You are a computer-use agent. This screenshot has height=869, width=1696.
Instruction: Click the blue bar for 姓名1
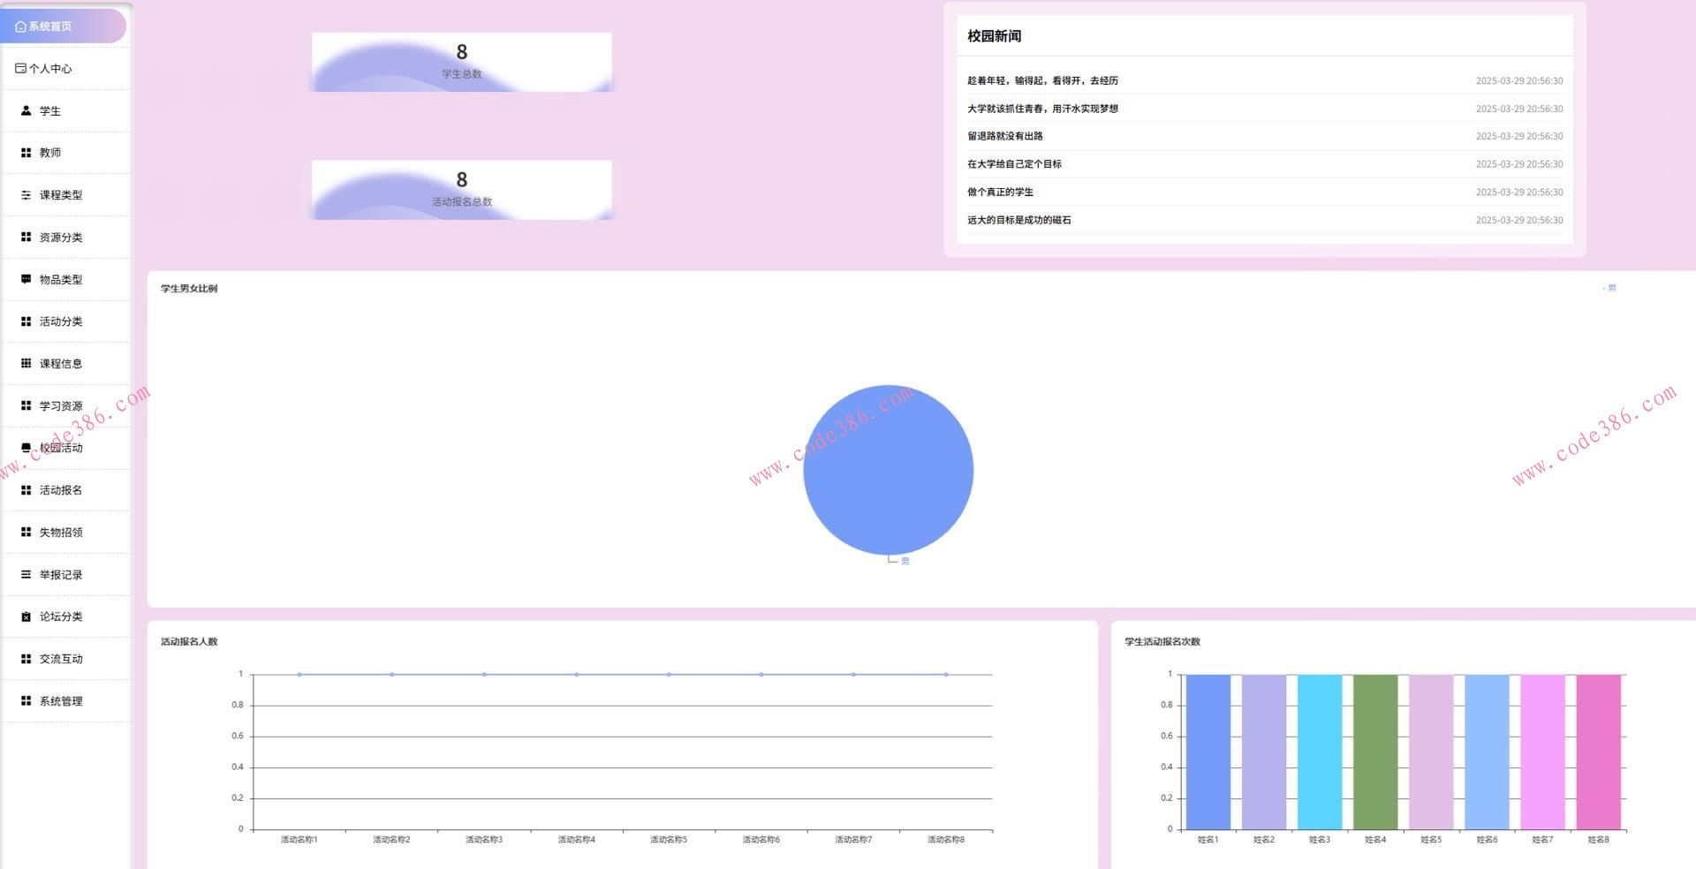point(1208,752)
